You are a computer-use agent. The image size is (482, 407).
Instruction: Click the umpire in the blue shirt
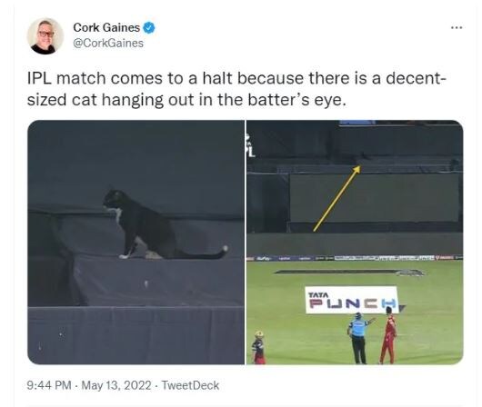(x=358, y=338)
